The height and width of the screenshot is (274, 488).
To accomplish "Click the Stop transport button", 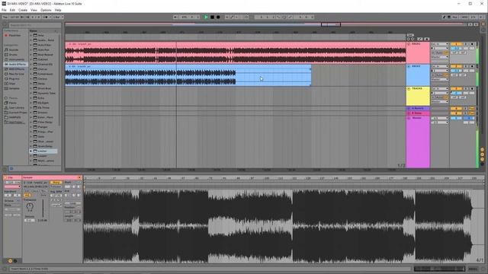I will 212,17.
